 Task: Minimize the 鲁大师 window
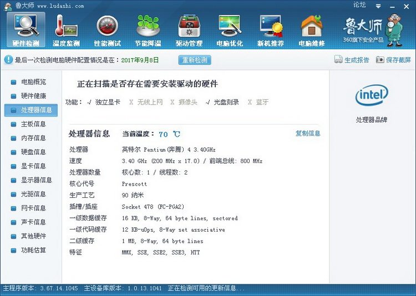tap(392, 6)
